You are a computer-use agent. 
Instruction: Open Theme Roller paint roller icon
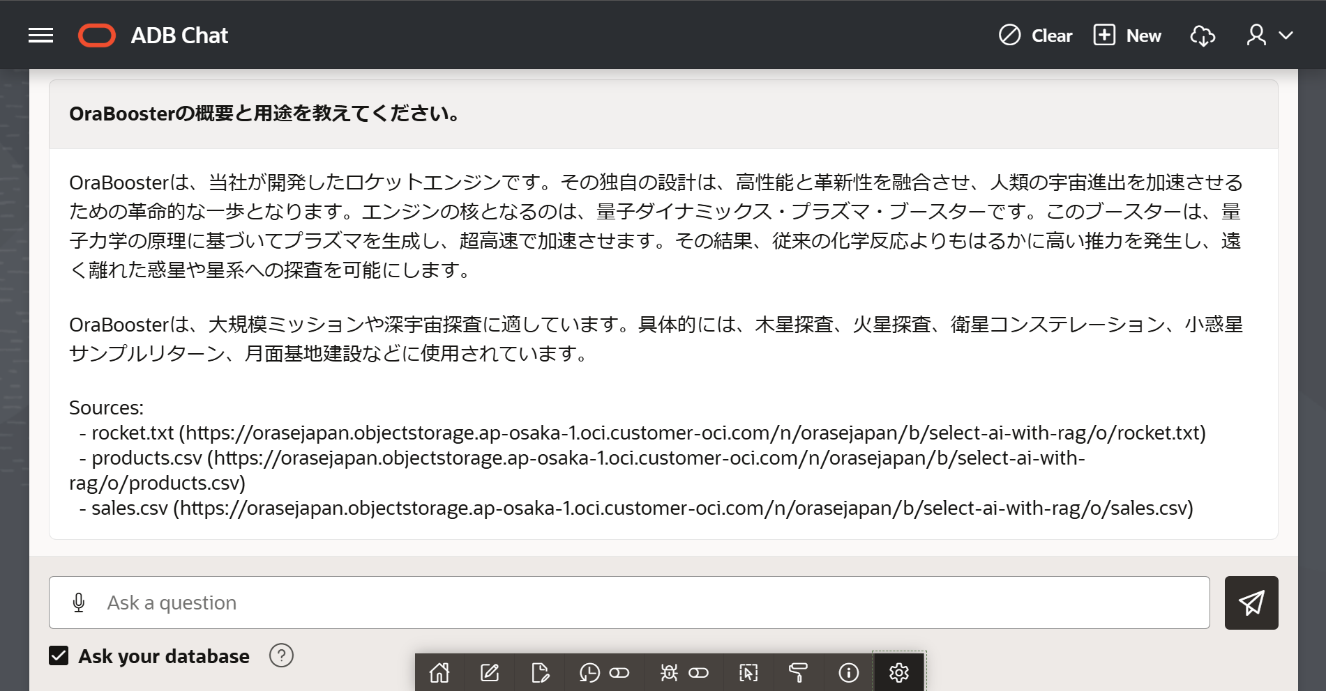pos(798,673)
